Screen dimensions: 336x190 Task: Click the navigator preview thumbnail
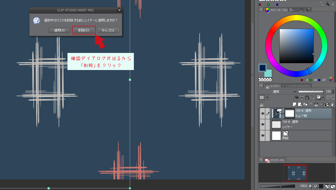click(295, 173)
